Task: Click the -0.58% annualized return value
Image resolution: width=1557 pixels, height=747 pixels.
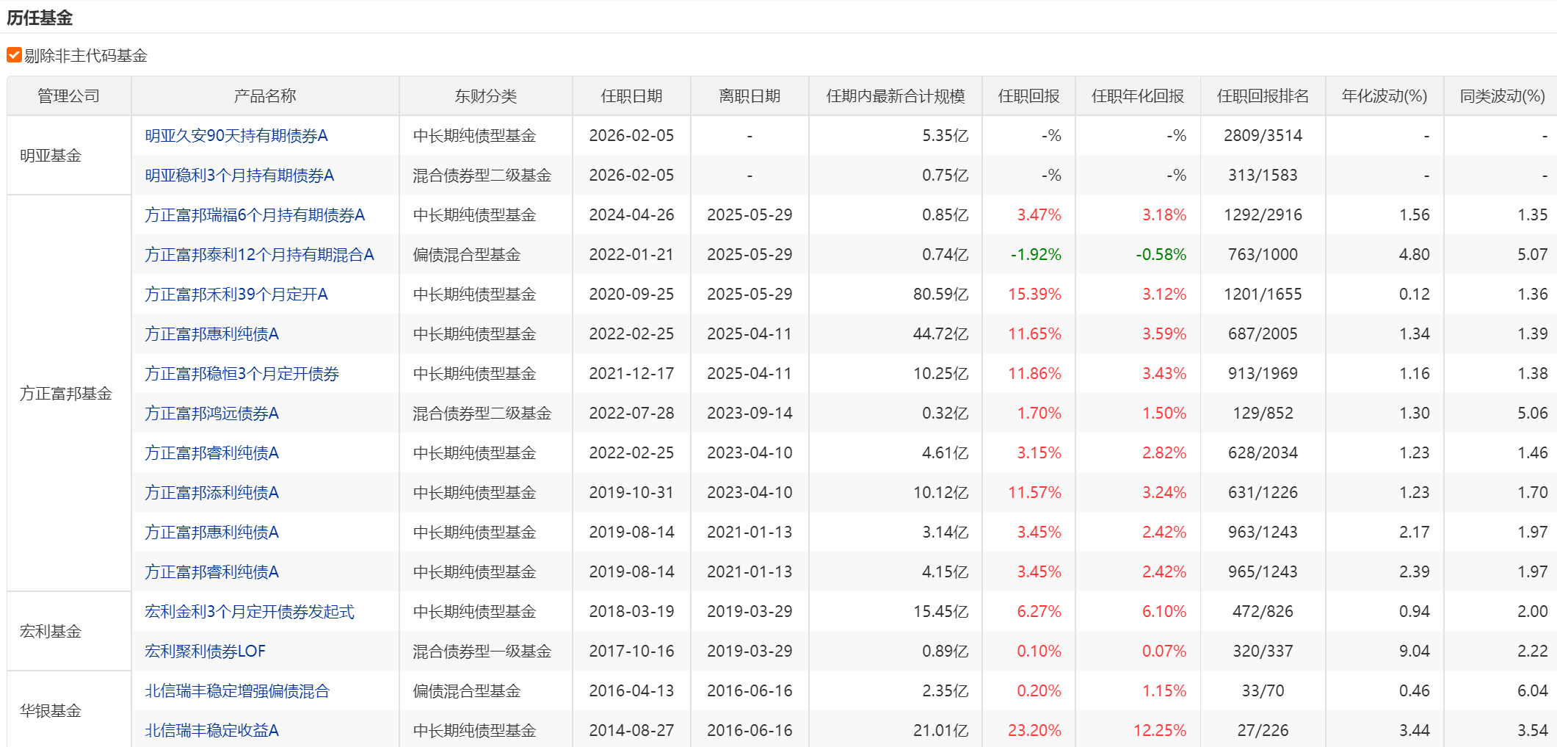Action: point(1161,255)
